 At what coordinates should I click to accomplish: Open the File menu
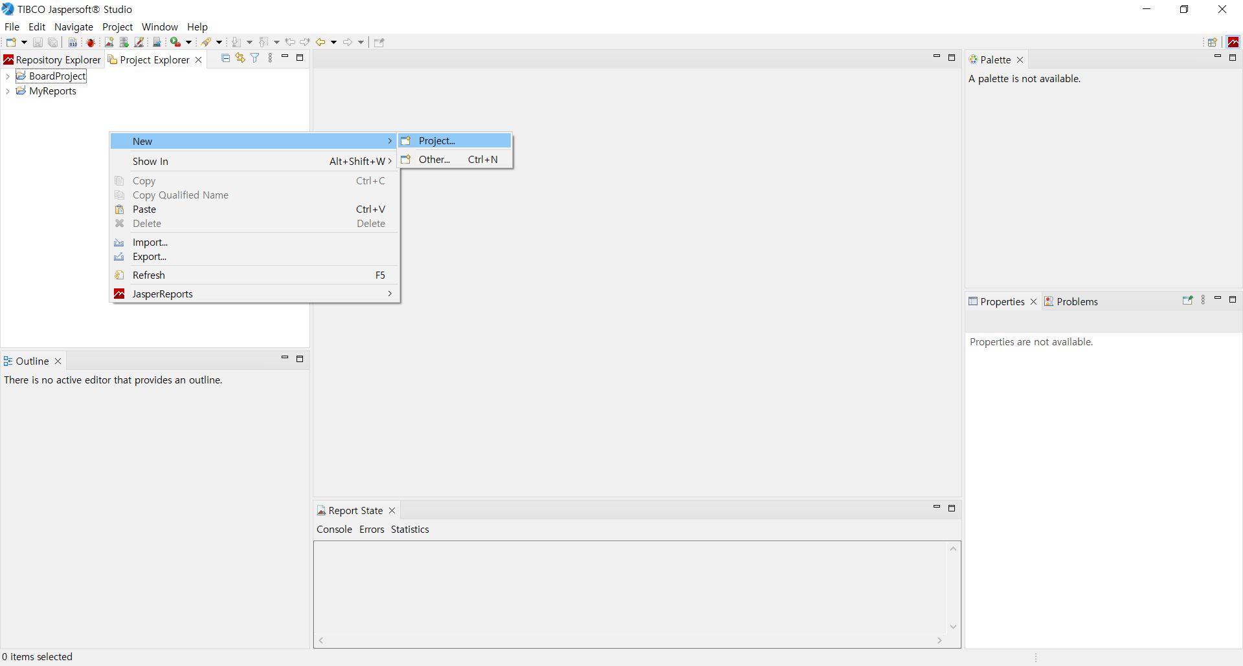point(12,27)
